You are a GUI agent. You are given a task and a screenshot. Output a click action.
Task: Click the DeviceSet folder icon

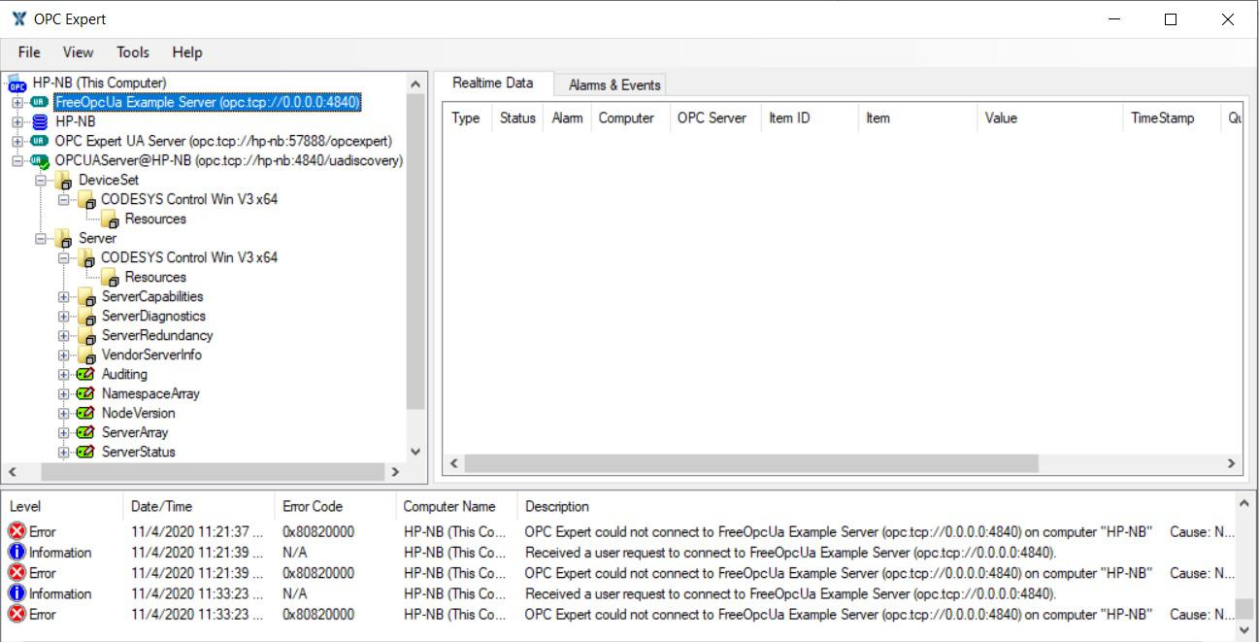pyautogui.click(x=62, y=180)
